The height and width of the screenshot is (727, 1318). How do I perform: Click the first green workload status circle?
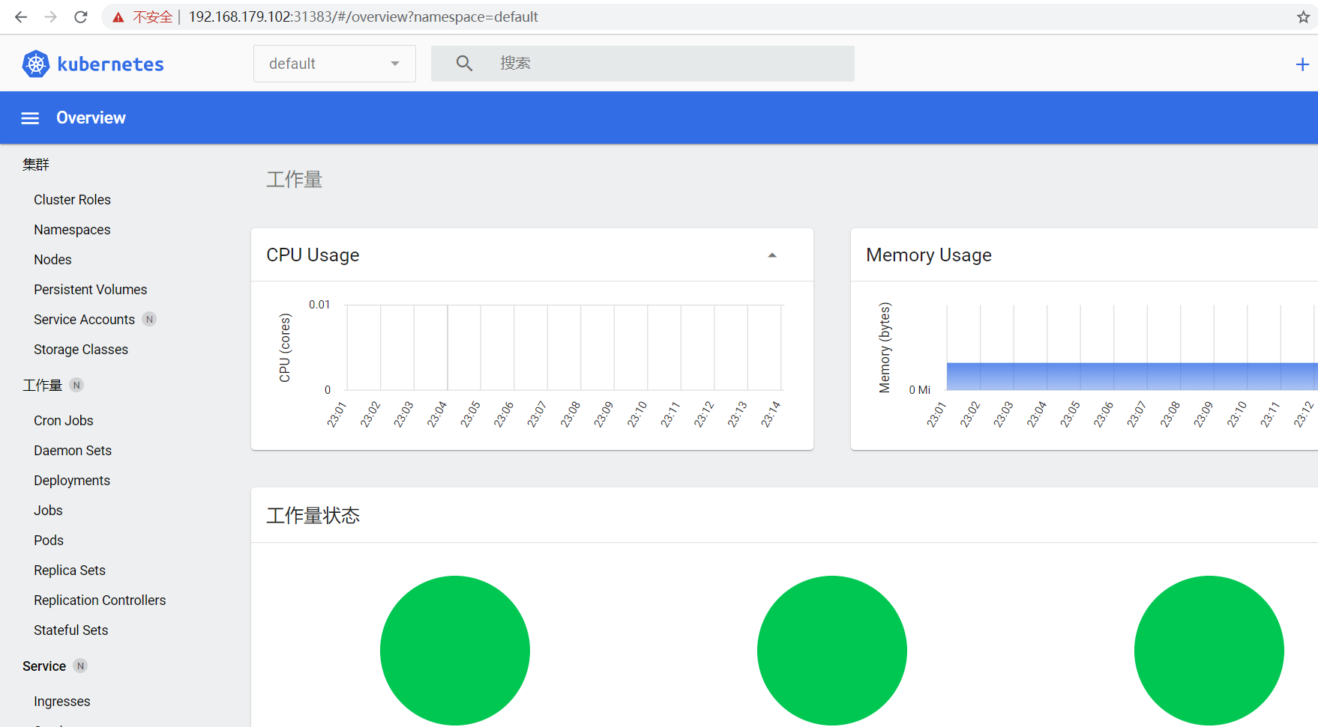pos(455,650)
